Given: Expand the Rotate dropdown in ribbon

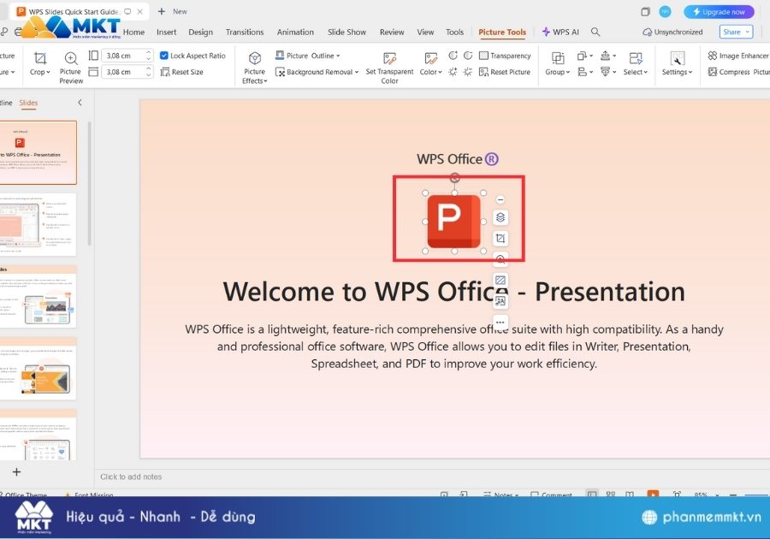Looking at the screenshot, I should (x=591, y=56).
